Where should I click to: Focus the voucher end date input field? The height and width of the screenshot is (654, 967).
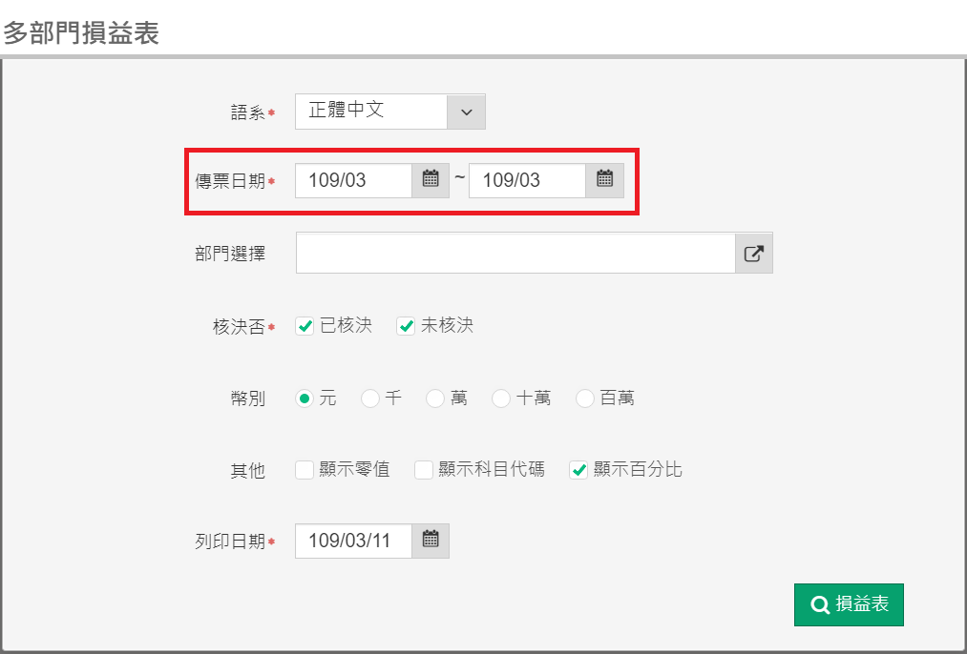[527, 180]
